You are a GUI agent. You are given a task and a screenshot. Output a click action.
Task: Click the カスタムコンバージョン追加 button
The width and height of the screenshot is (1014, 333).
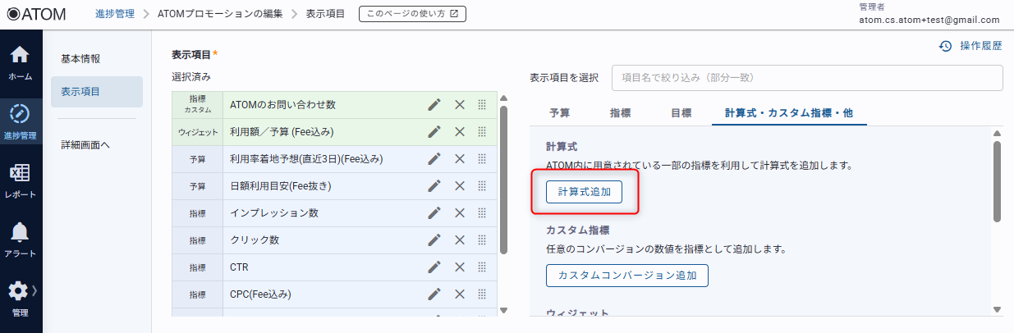pos(626,276)
